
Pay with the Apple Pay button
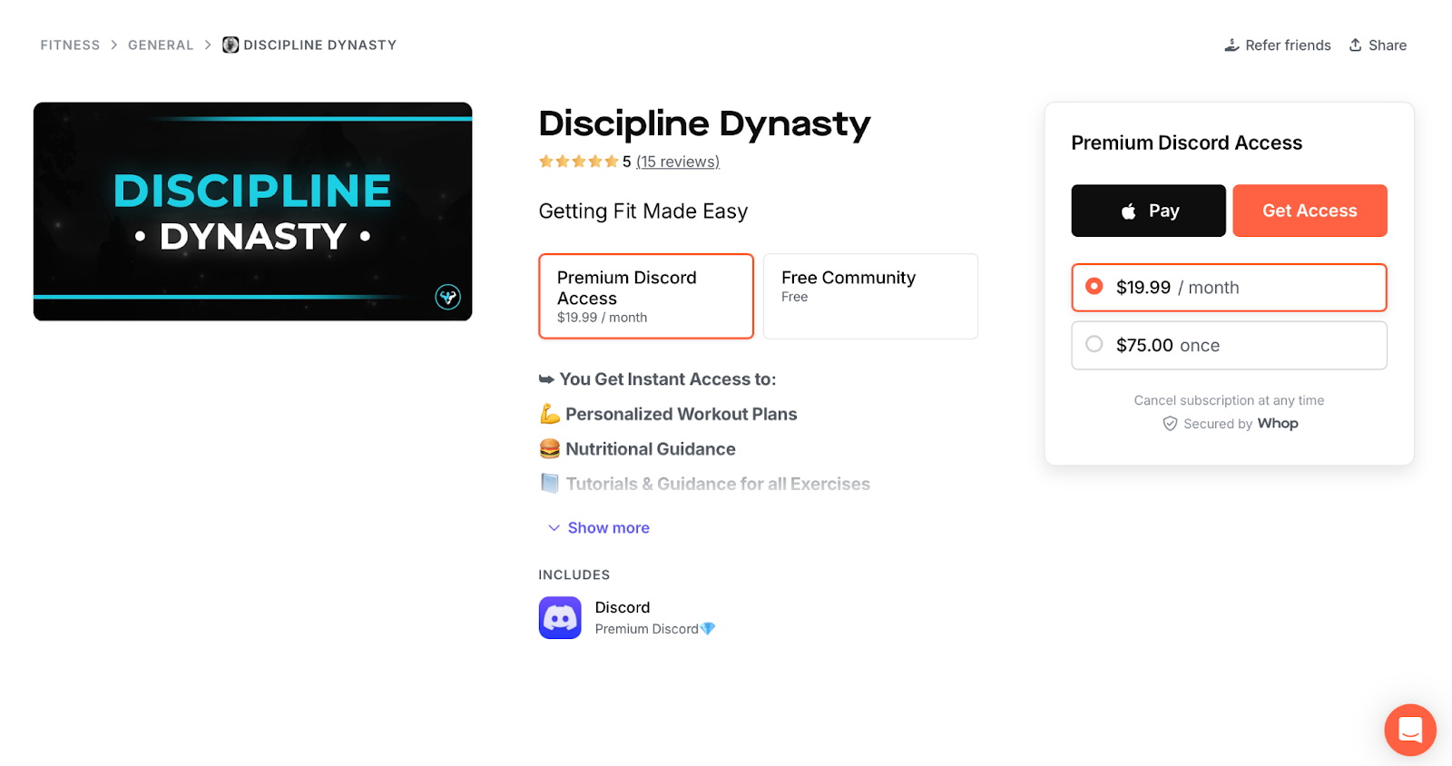tap(1148, 211)
